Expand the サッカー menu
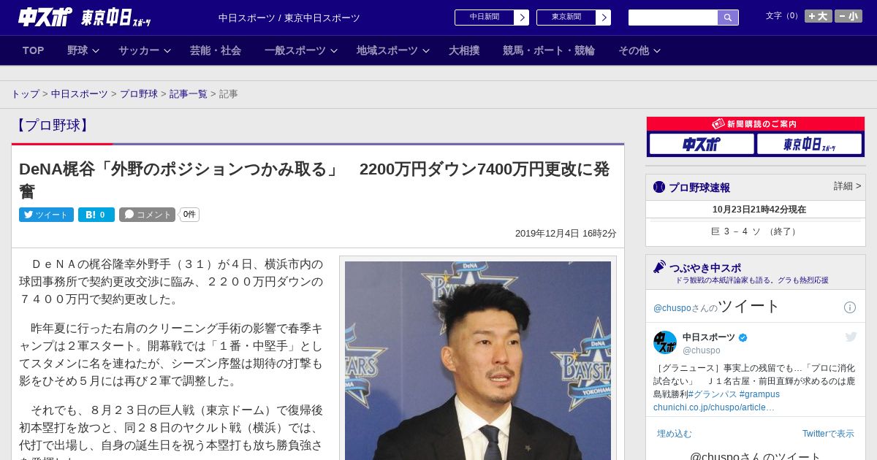 [x=144, y=50]
